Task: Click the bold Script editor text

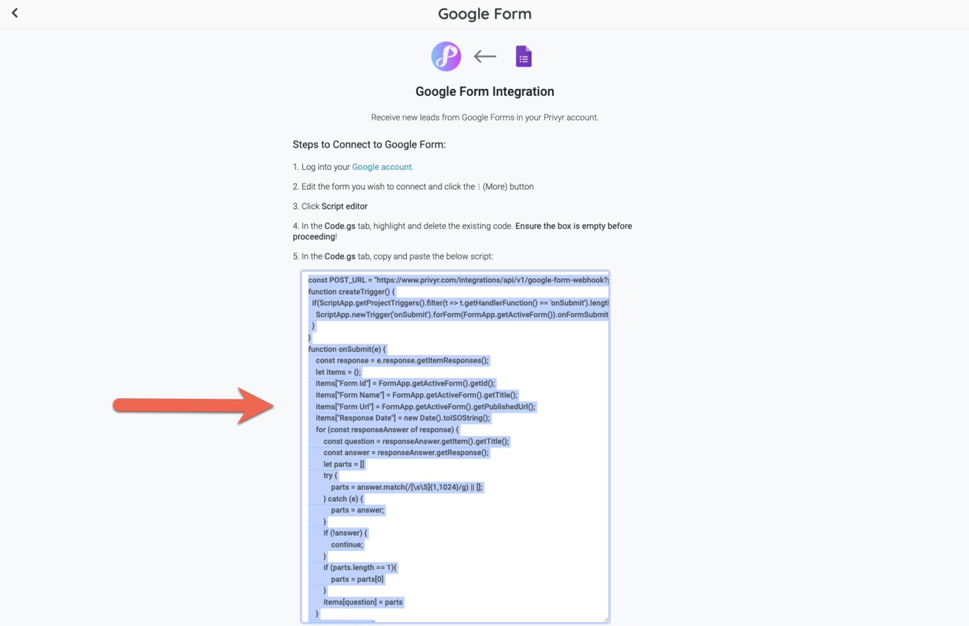Action: [x=344, y=206]
